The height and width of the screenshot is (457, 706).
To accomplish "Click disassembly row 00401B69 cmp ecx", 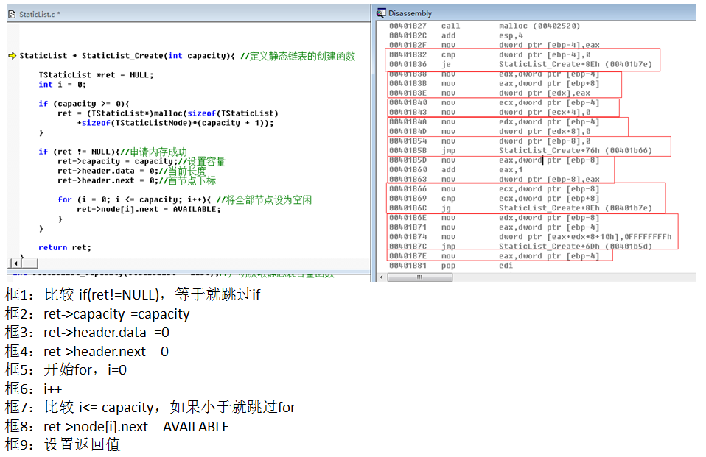I will [494, 199].
